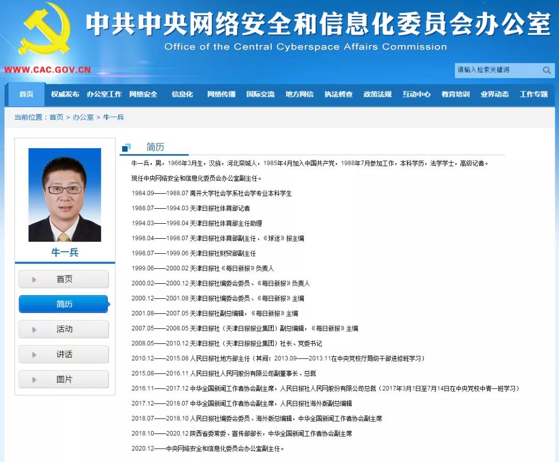Click the 1999.06—2000.02 《每日新报》负责人 line
Image resolution: width=559 pixels, height=462 pixels.
pos(202,268)
